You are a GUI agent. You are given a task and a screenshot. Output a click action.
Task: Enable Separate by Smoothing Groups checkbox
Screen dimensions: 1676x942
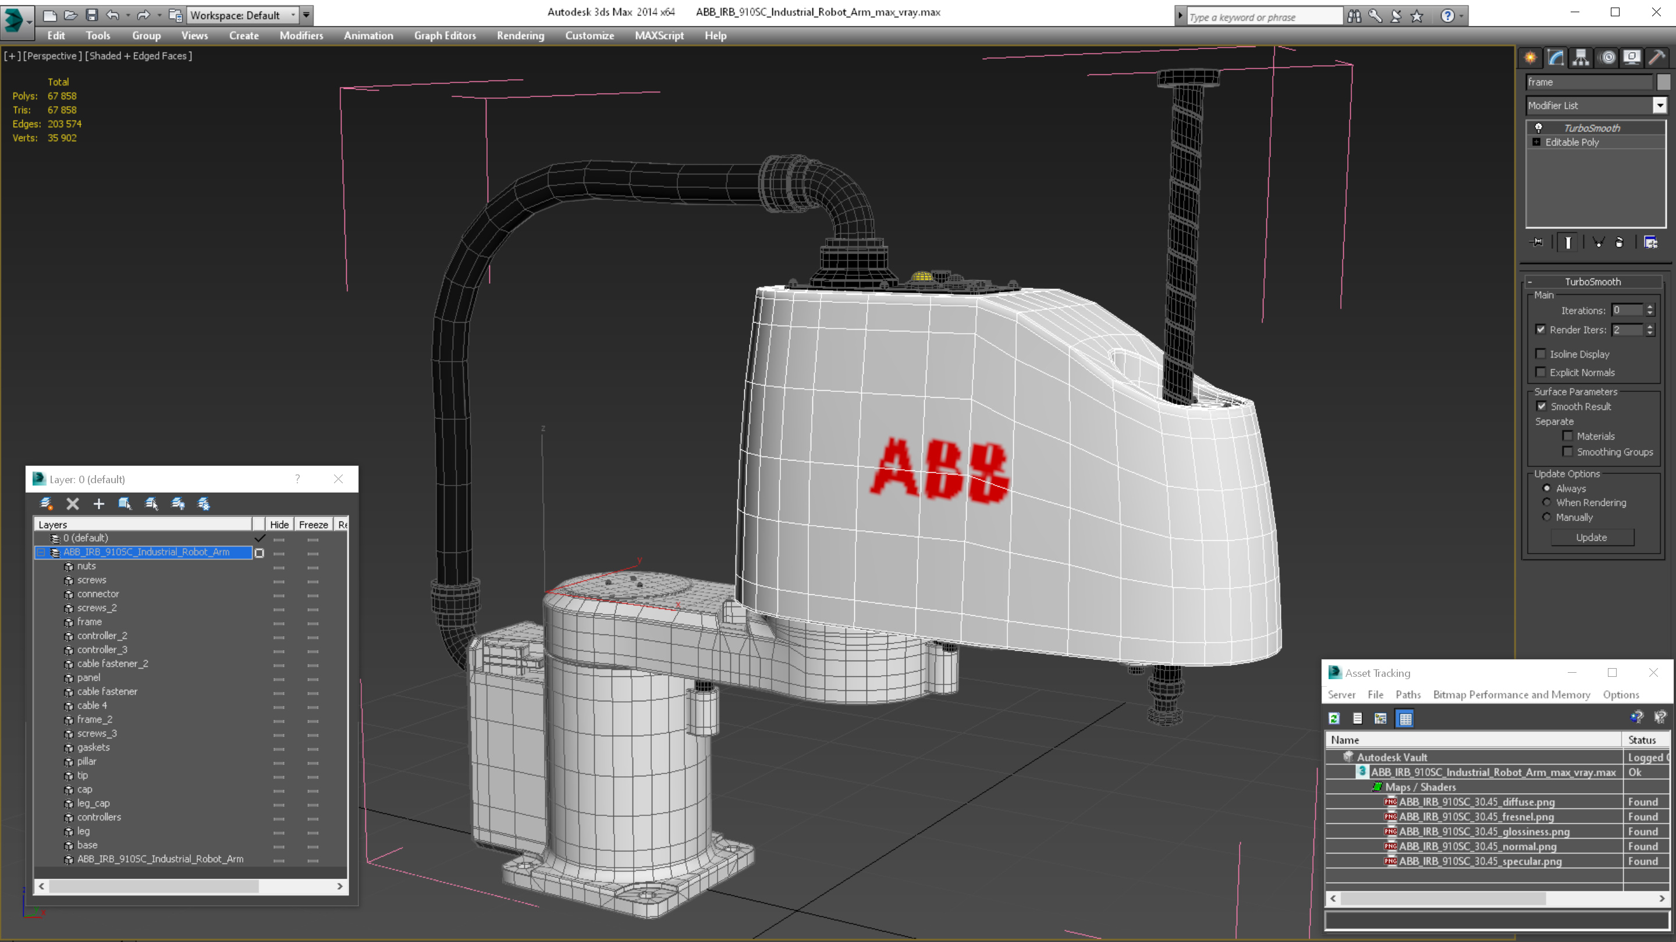(x=1568, y=452)
